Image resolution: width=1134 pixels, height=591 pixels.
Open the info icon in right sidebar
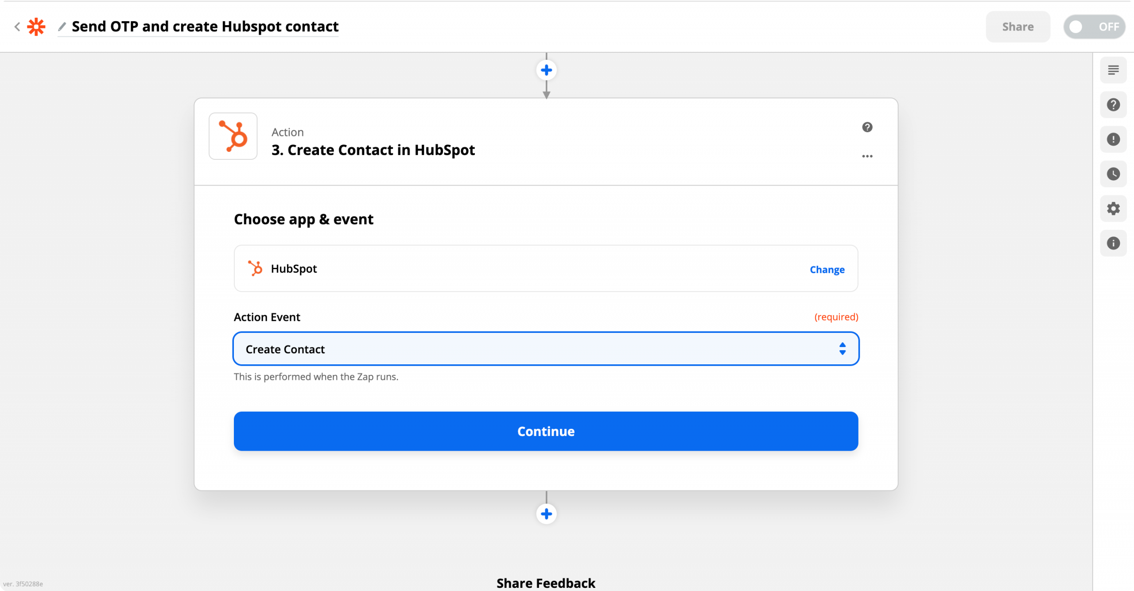coord(1113,243)
